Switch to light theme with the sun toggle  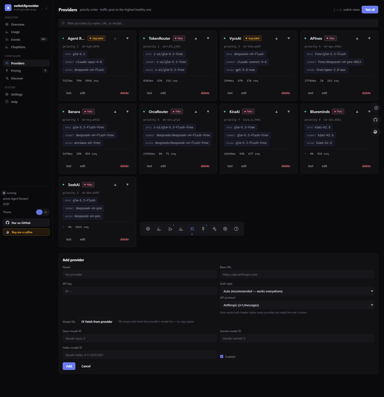click(x=46, y=212)
